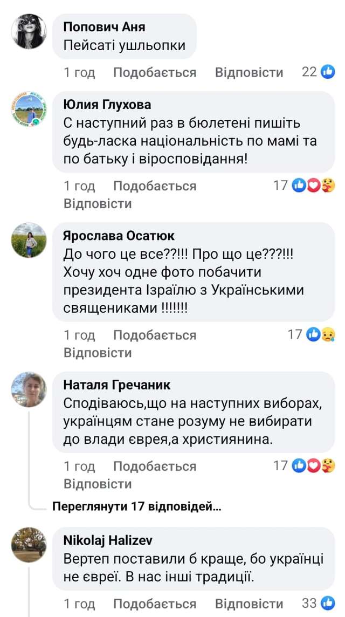Click Відповісти under Юлия Глухова's comment
This screenshot has height=617, width=345.
pyautogui.click(x=98, y=204)
